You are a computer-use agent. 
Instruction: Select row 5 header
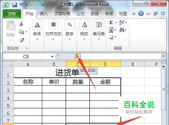8,104
